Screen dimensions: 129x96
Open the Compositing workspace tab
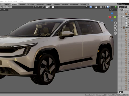click(x=74, y=4)
